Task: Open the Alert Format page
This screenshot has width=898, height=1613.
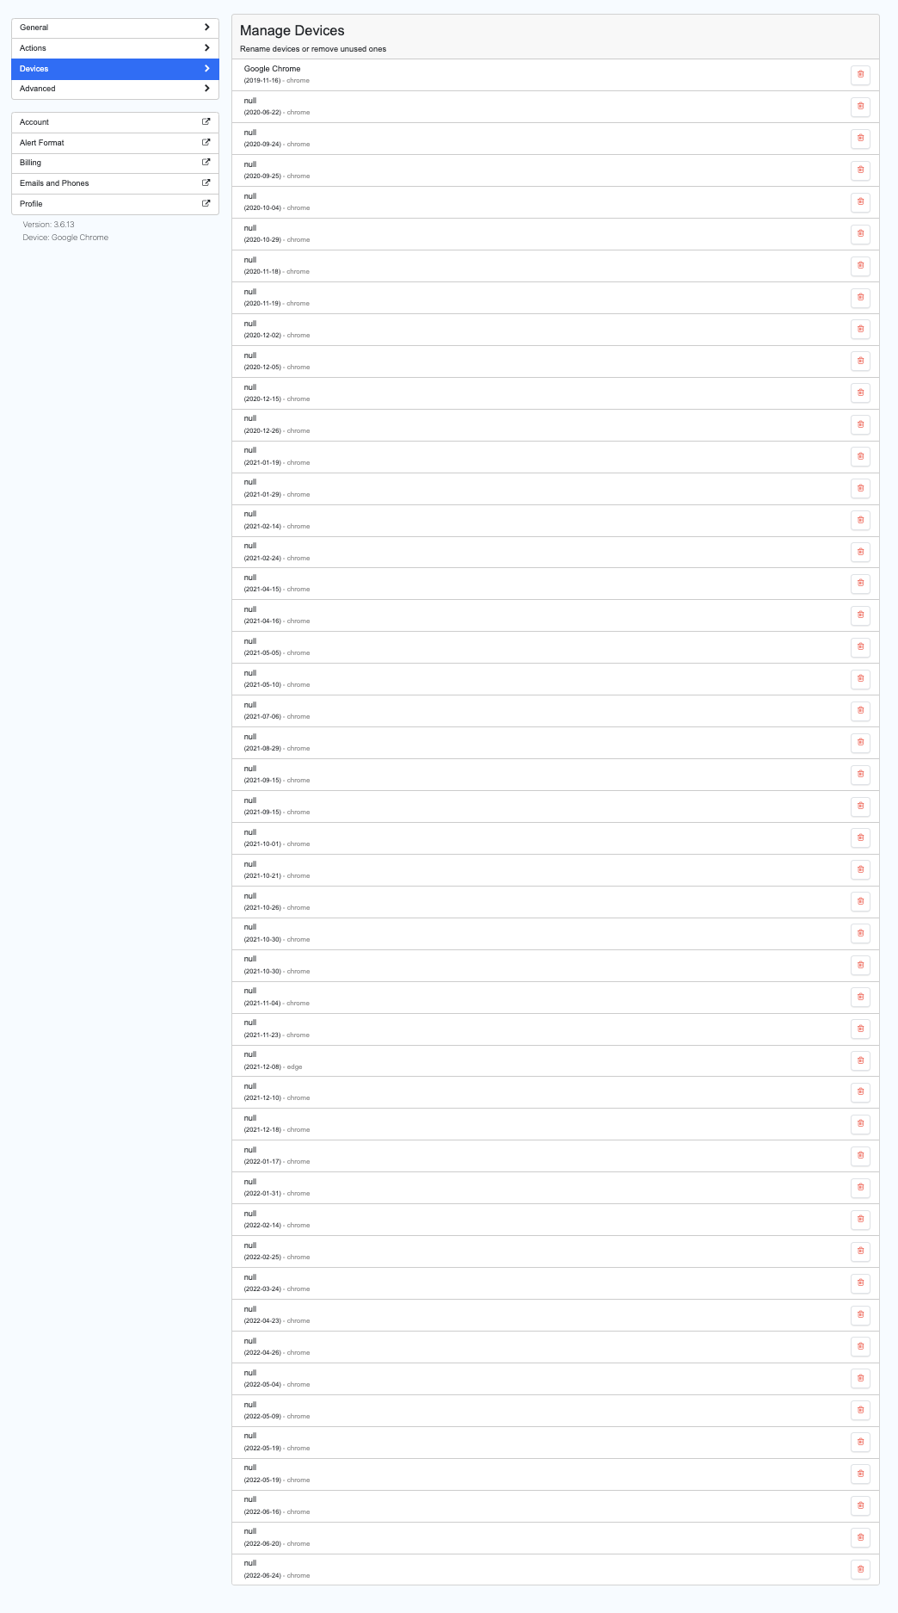Action: (115, 143)
